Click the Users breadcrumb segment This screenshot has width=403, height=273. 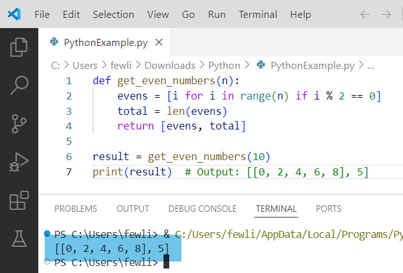click(x=85, y=66)
